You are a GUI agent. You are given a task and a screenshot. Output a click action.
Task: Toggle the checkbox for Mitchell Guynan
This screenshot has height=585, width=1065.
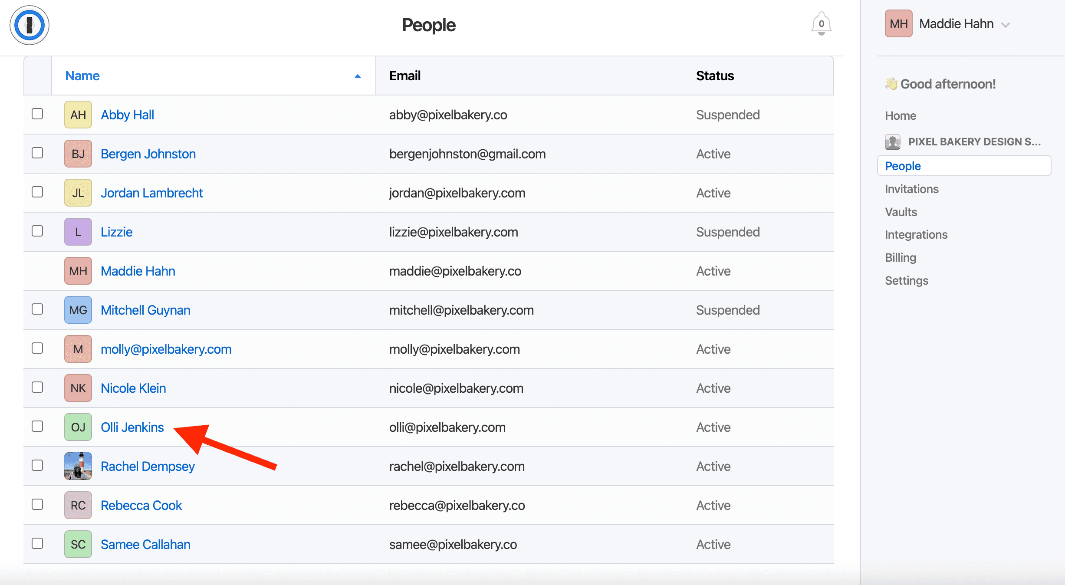pyautogui.click(x=37, y=309)
